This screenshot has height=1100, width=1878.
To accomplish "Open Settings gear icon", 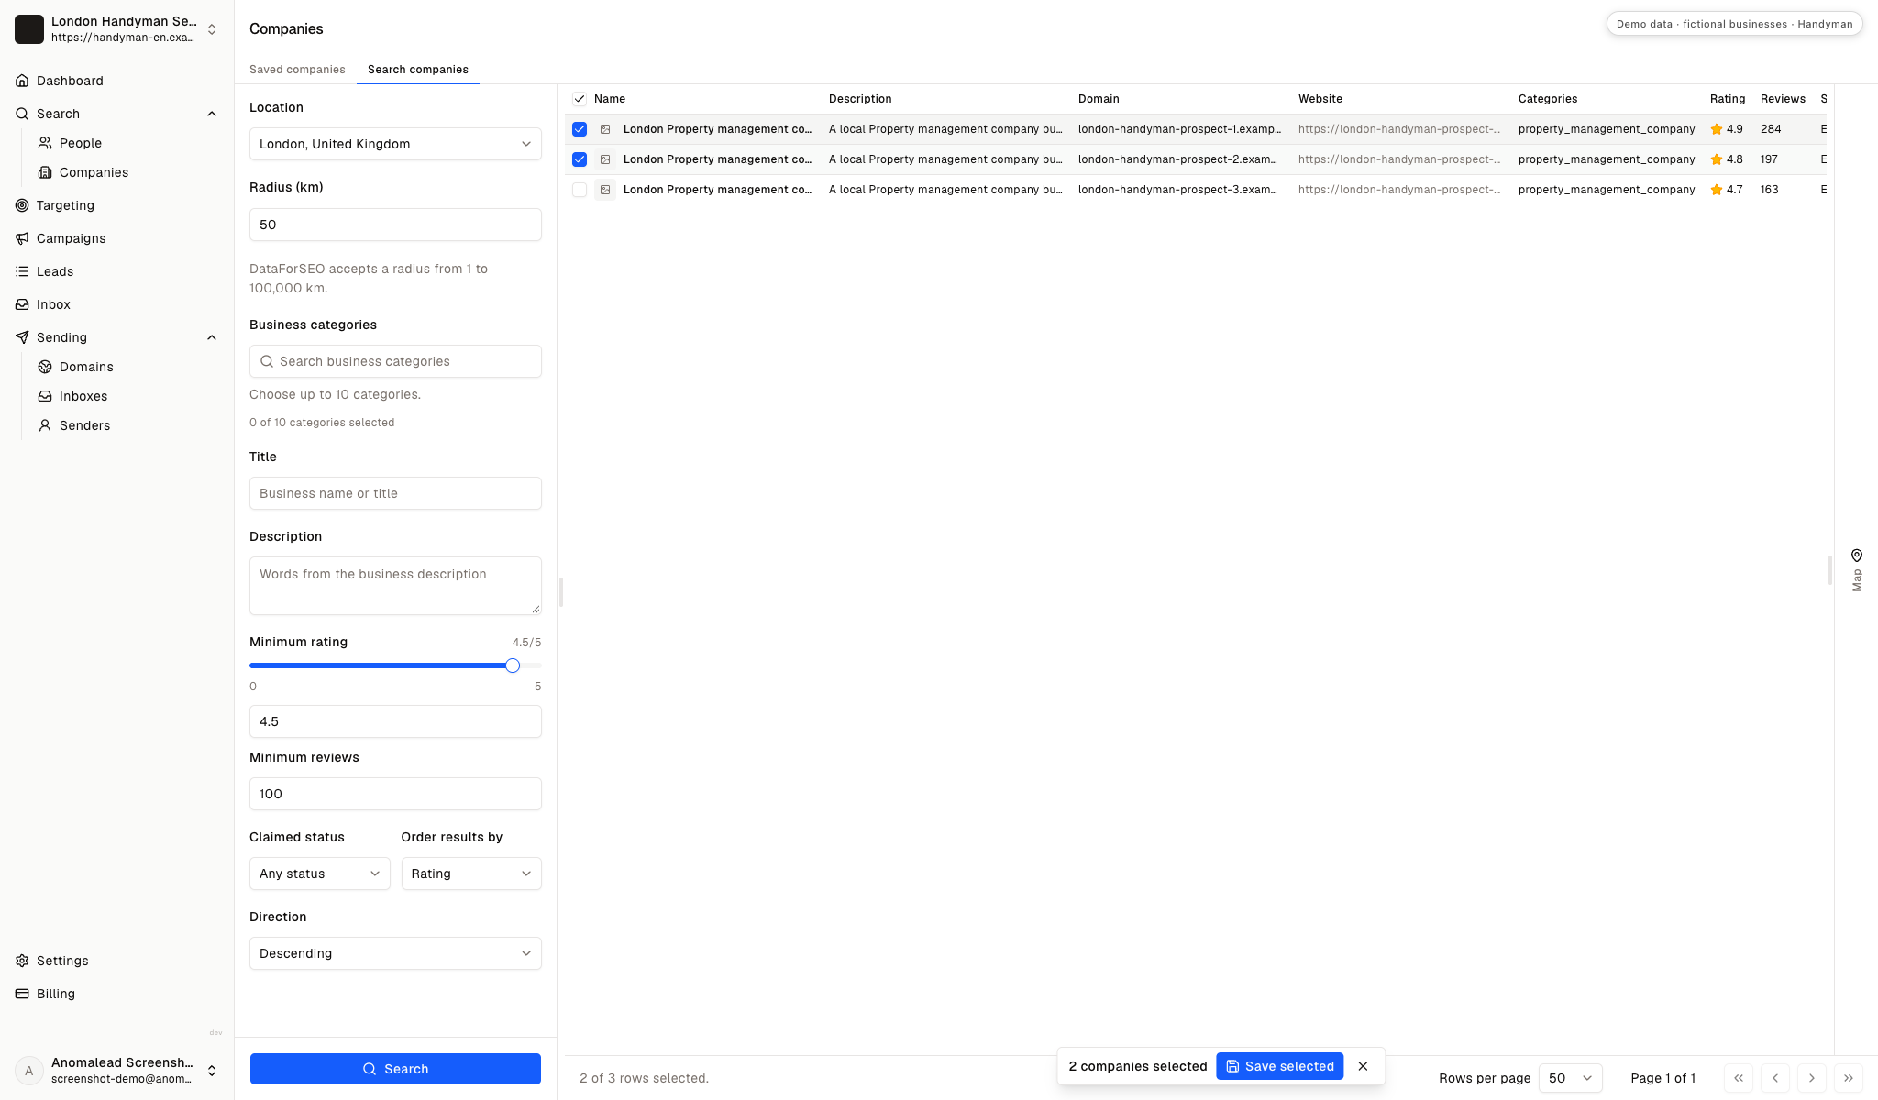I will click(x=22, y=961).
